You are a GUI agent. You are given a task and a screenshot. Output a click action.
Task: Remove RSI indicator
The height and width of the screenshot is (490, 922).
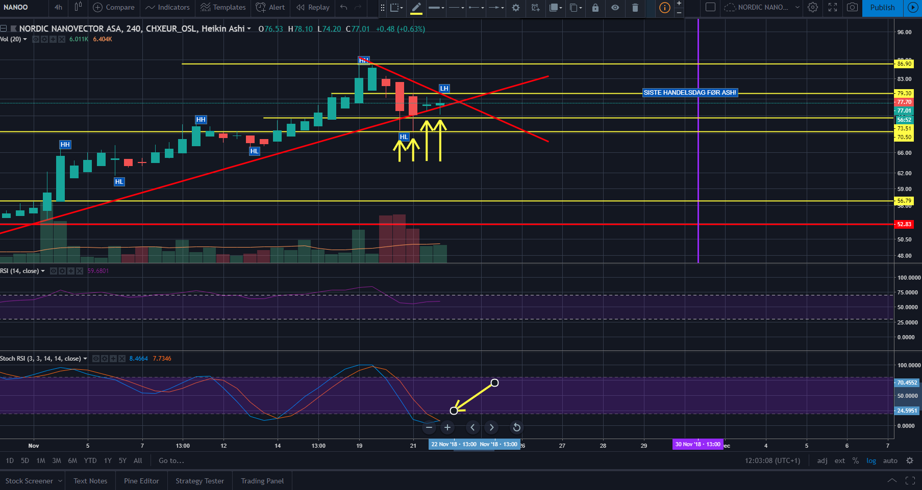80,271
